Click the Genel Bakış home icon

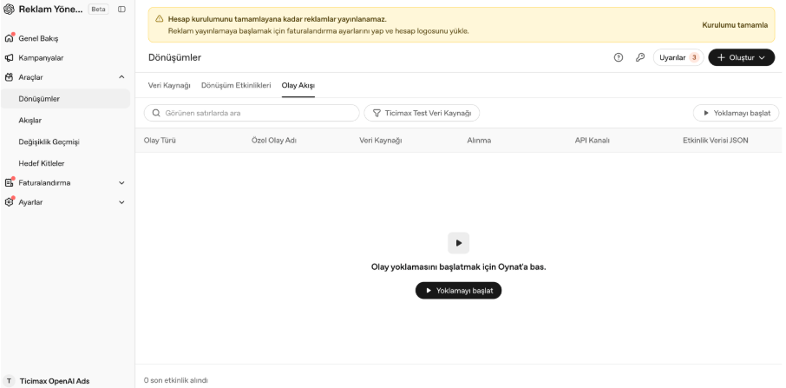(x=9, y=38)
